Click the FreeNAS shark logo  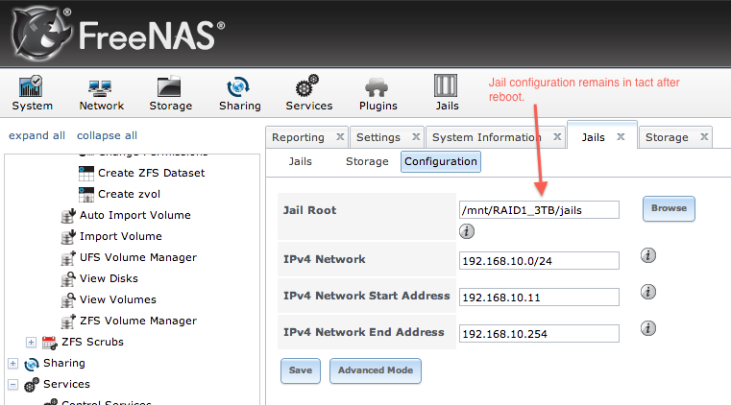(x=41, y=34)
